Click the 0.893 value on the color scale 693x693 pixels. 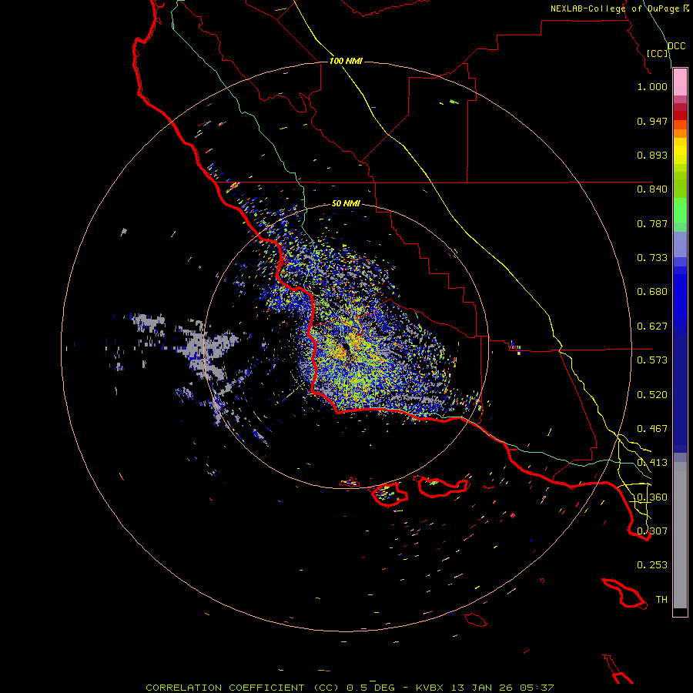tap(652, 155)
